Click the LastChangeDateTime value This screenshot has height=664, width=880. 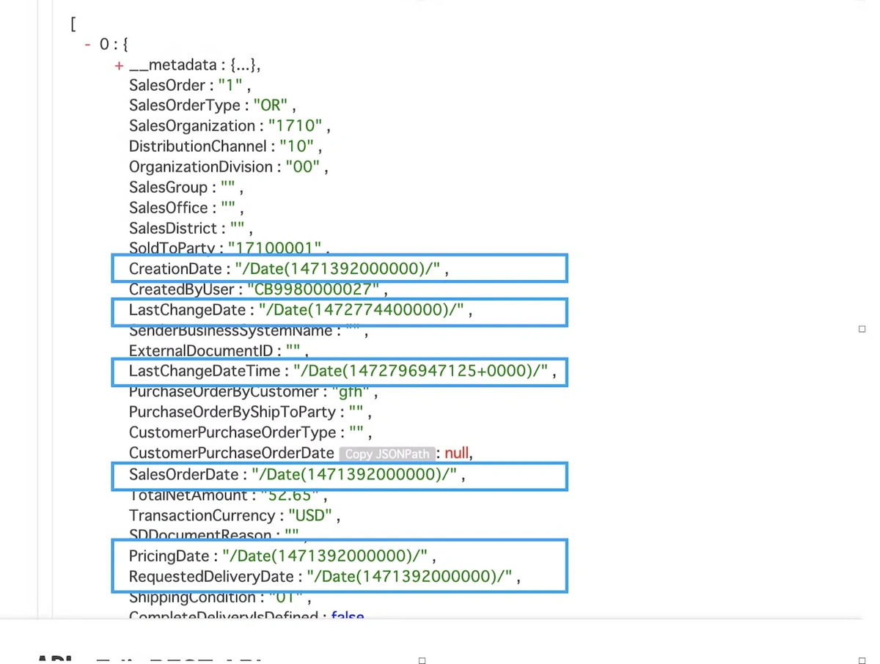tap(420, 372)
